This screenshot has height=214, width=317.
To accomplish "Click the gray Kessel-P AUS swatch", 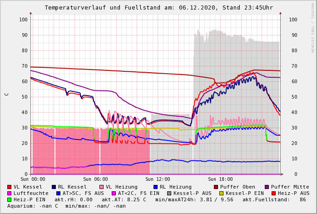I will [169, 194].
